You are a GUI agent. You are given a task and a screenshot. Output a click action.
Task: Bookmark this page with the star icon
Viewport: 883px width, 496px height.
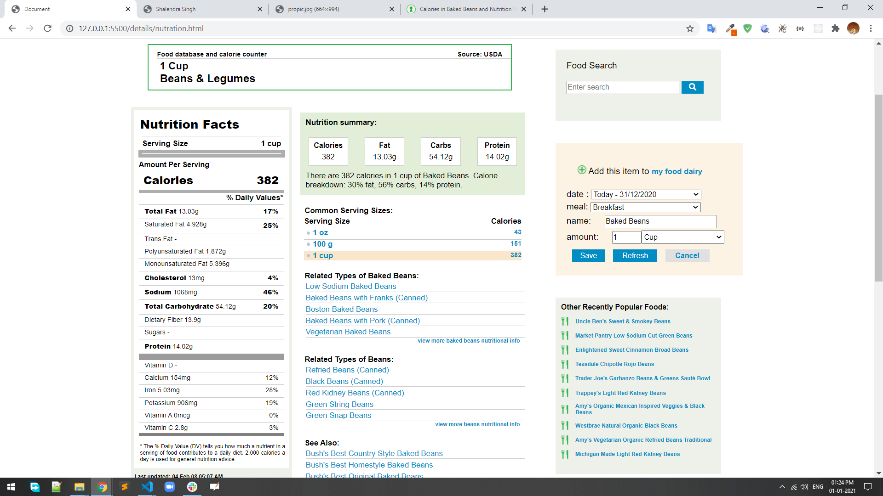[x=690, y=28]
